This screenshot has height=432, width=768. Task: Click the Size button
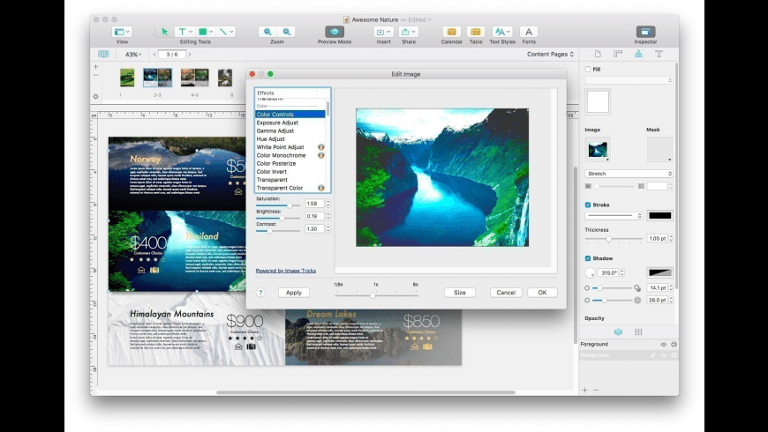pyautogui.click(x=459, y=293)
